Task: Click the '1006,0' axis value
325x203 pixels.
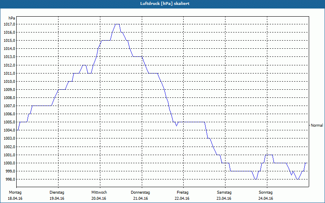Action: click(9, 114)
